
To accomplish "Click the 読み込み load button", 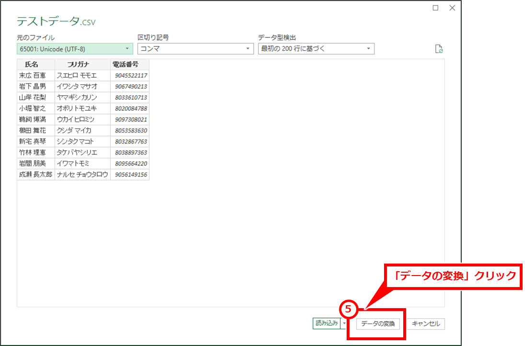I will point(327,323).
